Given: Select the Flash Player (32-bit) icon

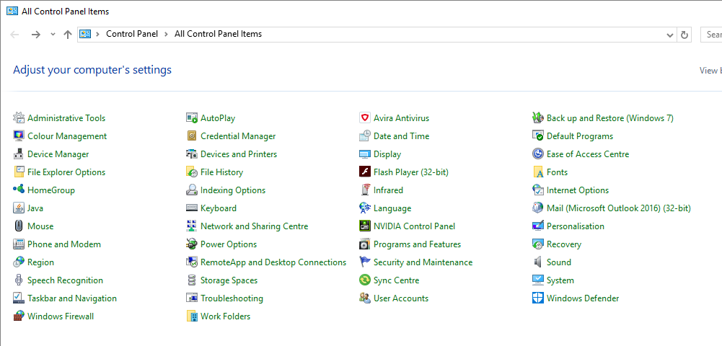Looking at the screenshot, I should (x=365, y=172).
